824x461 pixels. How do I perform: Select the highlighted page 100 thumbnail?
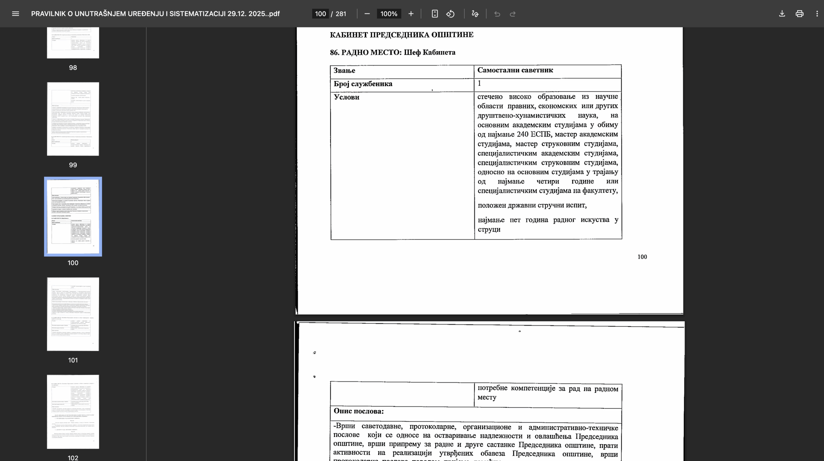pyautogui.click(x=73, y=217)
